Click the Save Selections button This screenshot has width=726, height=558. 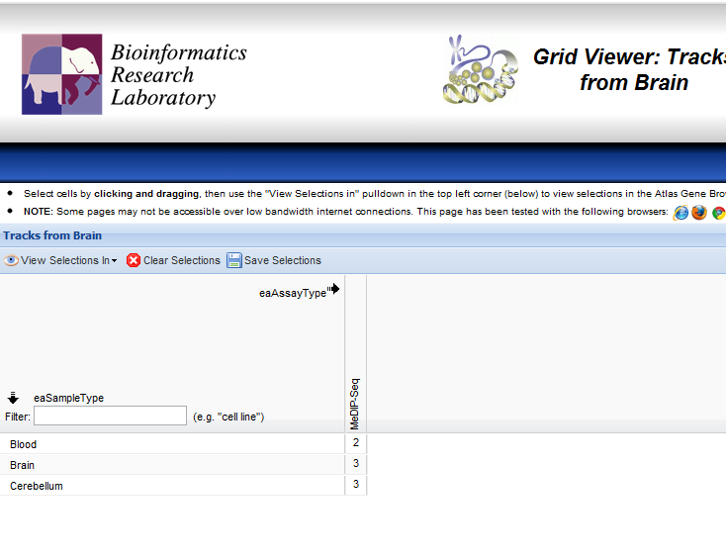[282, 260]
